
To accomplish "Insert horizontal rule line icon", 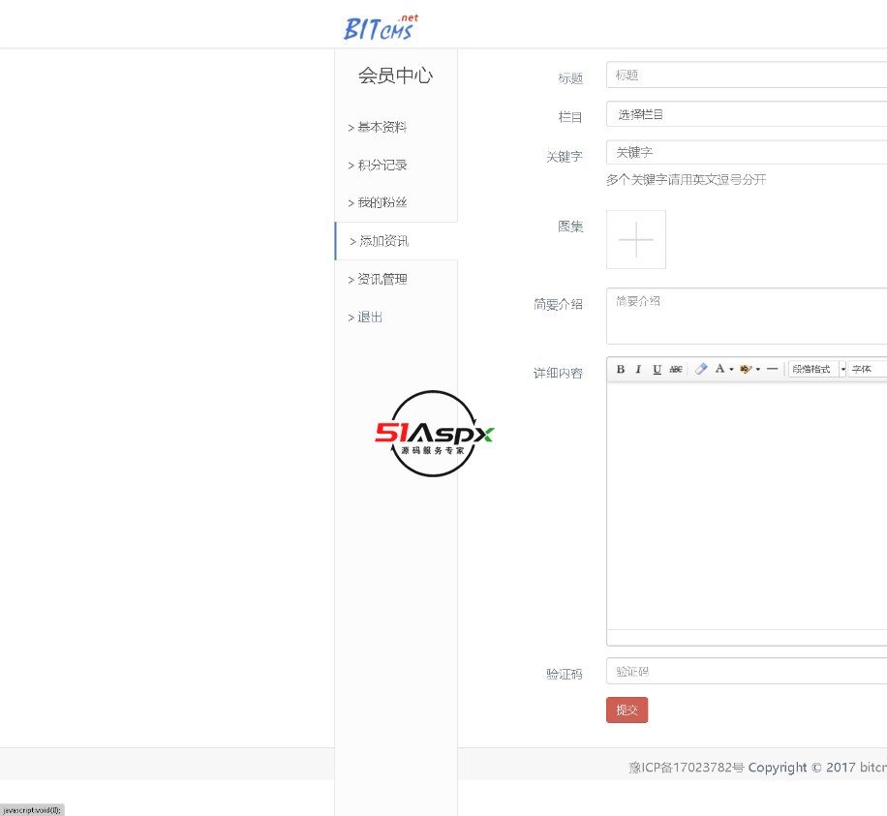I will coord(772,369).
